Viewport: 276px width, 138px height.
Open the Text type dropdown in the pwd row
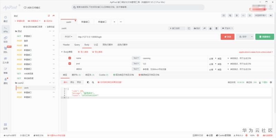tap(136, 63)
